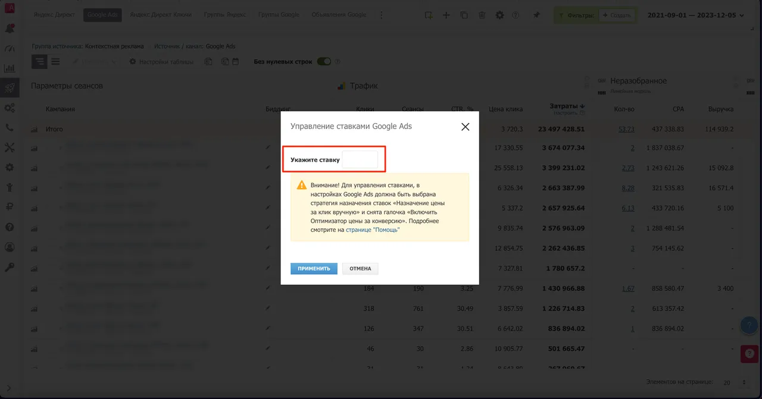Select the rocket icon in the sidebar
762x399 pixels.
pos(10,88)
